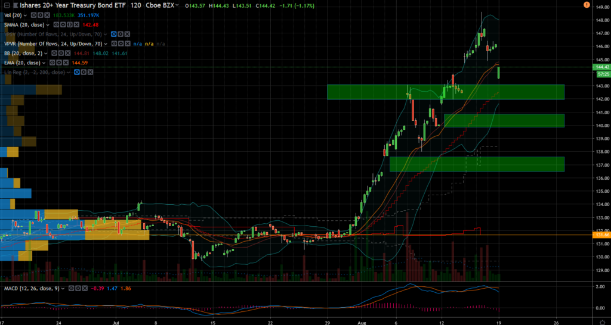Toggle visibility of MACD indicator
The width and height of the screenshot is (611, 325).
coord(72,289)
